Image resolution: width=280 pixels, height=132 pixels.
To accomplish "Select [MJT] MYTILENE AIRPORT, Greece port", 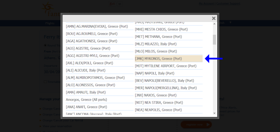I will point(169,66).
